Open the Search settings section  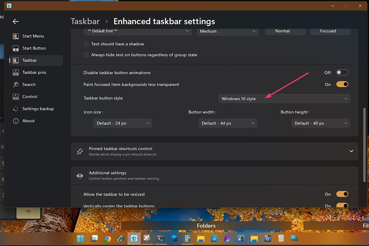point(29,84)
